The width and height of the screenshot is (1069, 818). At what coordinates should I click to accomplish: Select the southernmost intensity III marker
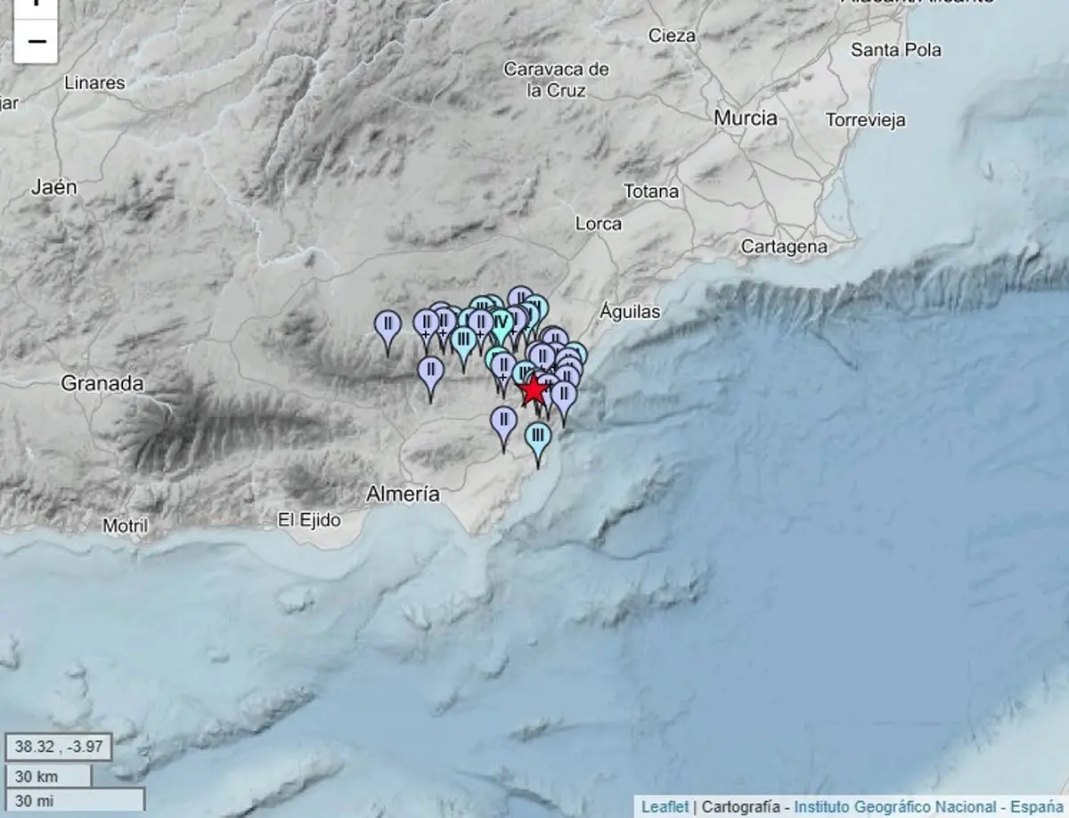537,445
